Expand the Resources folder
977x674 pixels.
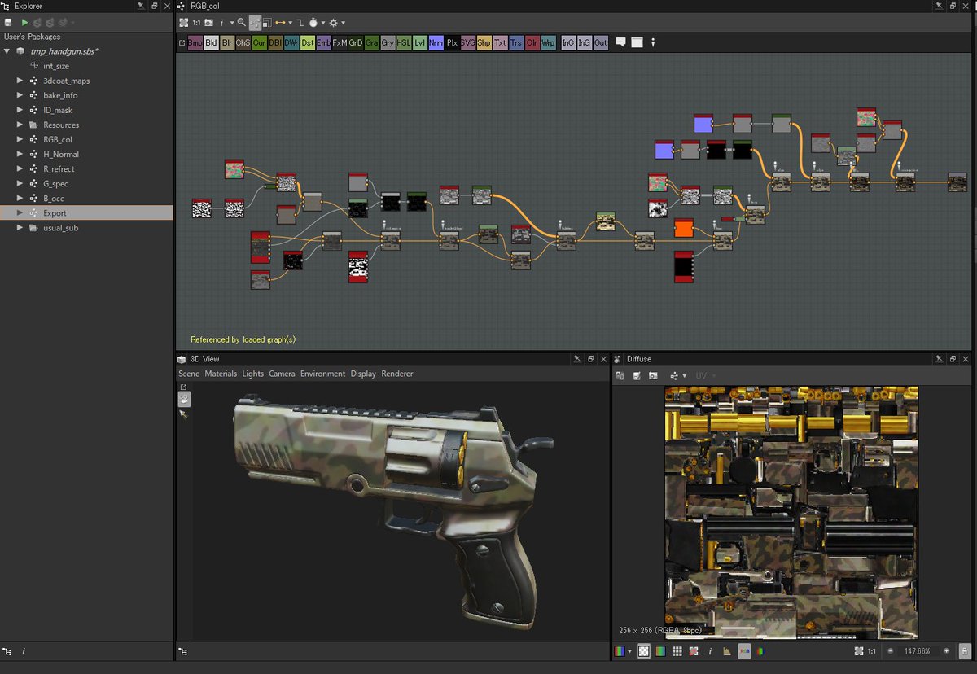coord(20,125)
